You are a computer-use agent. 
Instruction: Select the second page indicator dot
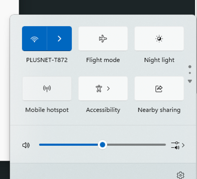pos(190,73)
